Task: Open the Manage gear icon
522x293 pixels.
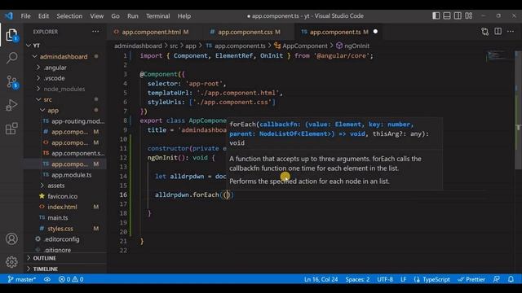Action: point(11,262)
